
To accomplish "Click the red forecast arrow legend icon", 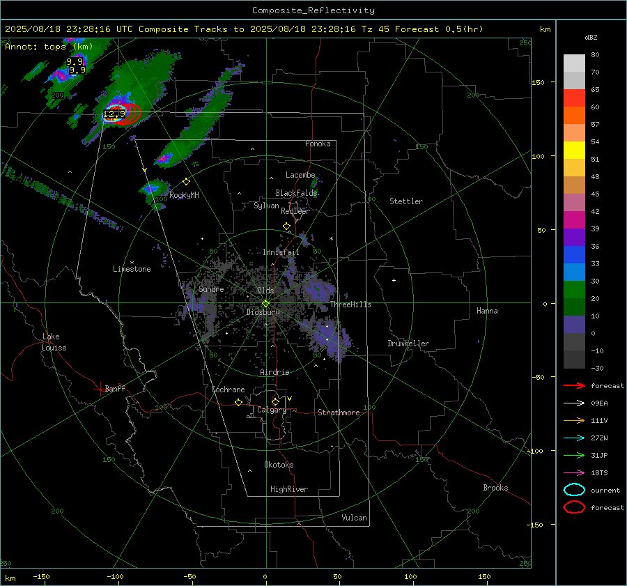I will click(x=574, y=385).
